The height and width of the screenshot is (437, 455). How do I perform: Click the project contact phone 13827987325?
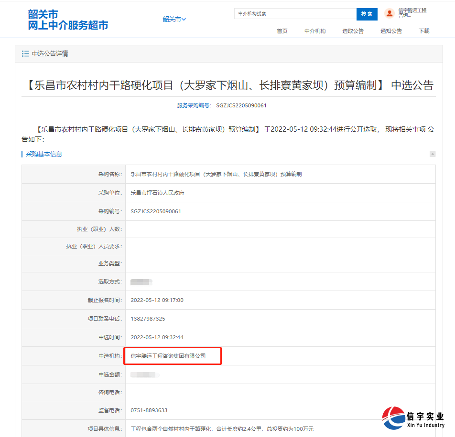coord(148,318)
